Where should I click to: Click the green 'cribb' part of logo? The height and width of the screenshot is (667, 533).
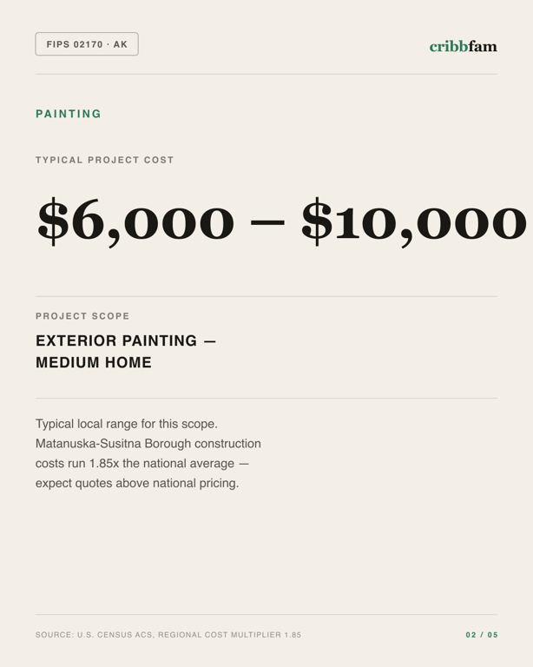(x=449, y=46)
